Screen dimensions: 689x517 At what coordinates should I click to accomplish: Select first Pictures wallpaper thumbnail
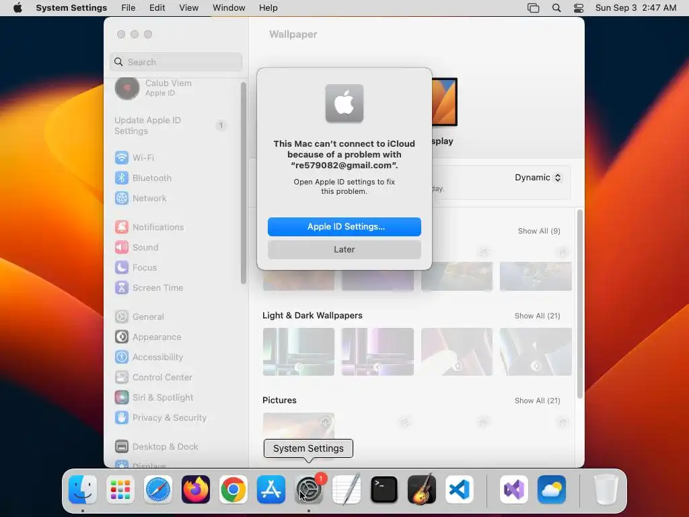[298, 426]
